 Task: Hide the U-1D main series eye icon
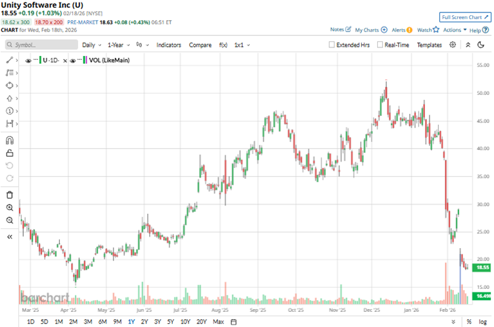28,61
